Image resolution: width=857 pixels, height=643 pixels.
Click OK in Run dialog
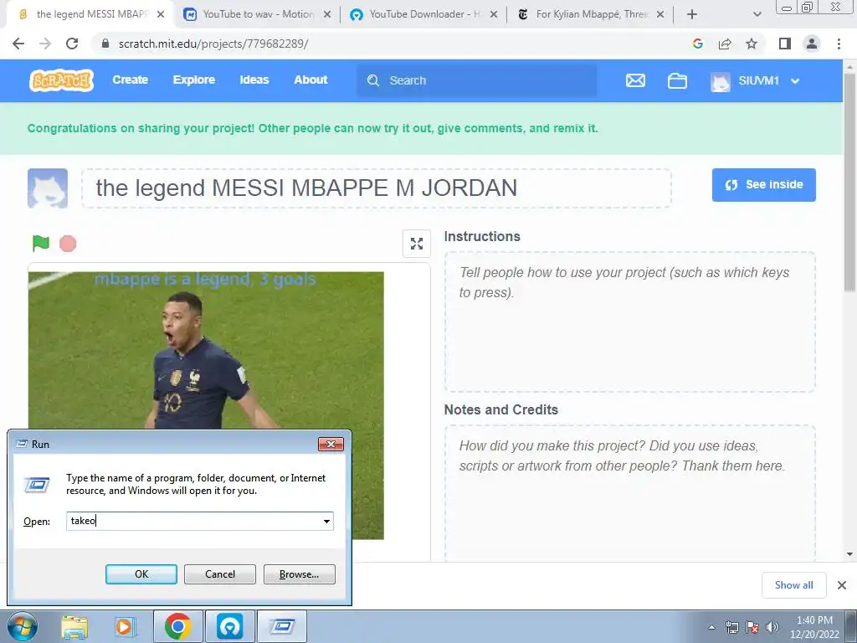[x=141, y=574]
